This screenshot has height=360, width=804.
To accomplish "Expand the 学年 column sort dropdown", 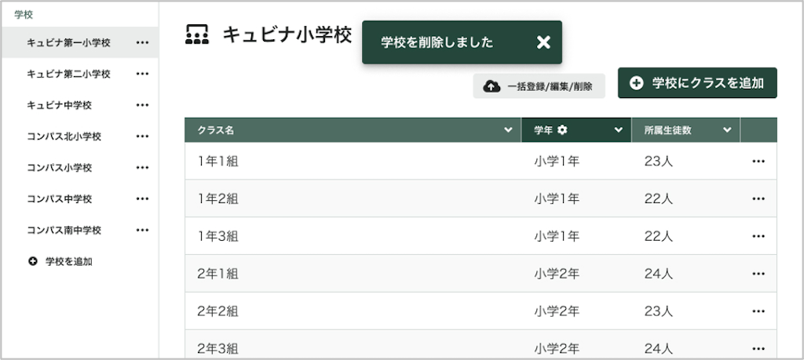I will (x=618, y=130).
